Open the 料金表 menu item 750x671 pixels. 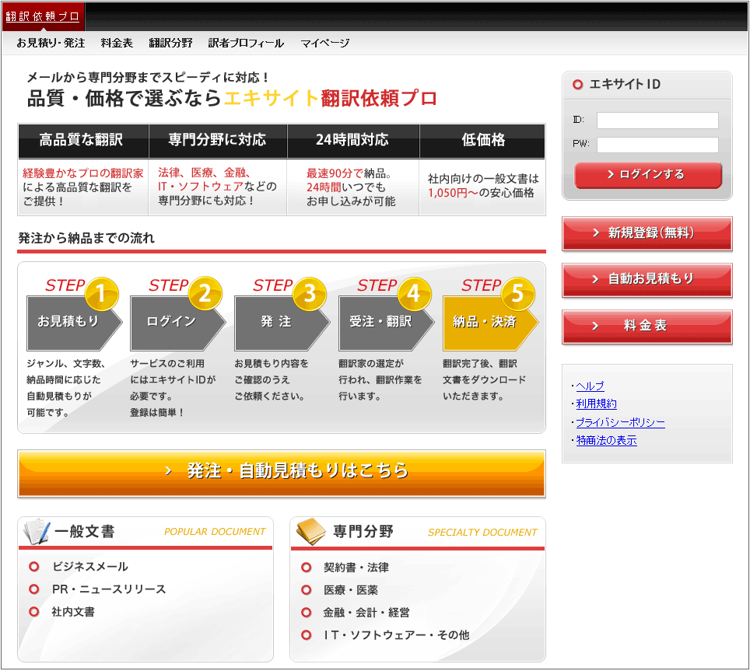117,43
